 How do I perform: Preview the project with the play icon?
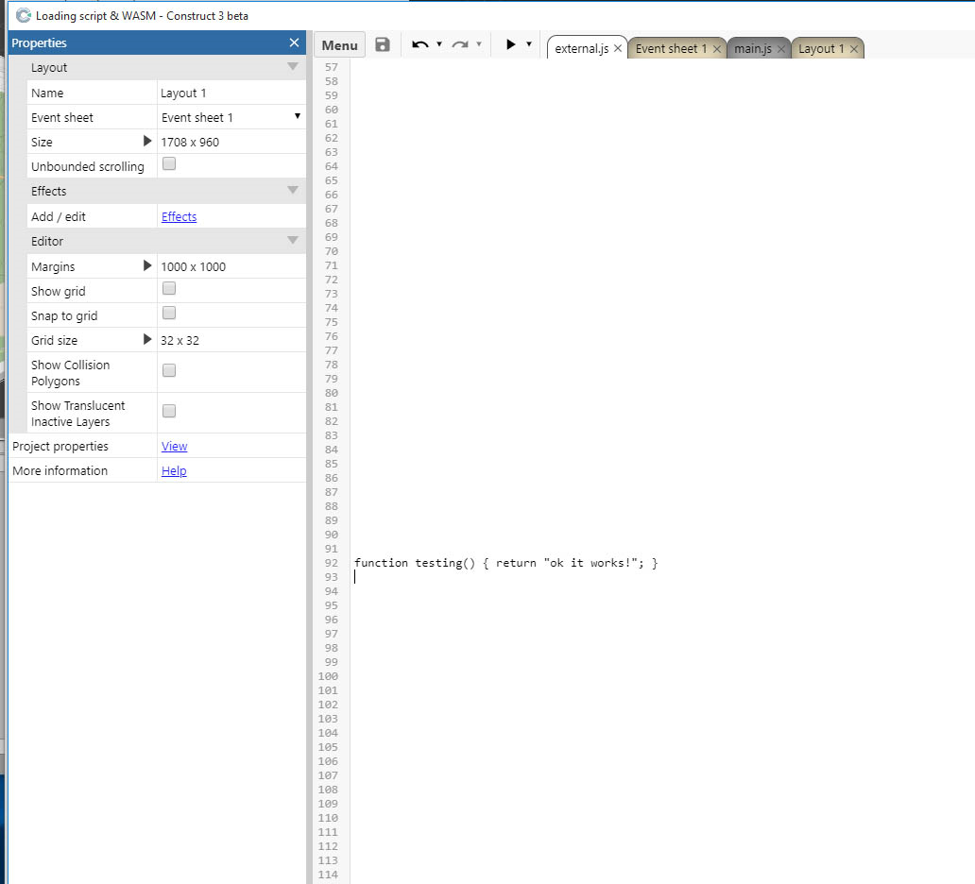[510, 44]
